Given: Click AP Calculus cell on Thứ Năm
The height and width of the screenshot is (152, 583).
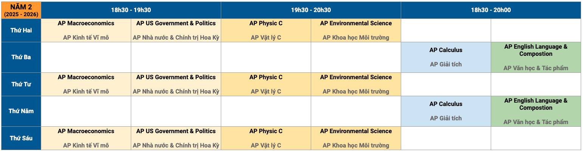Looking at the screenshot, I should 446,111.
